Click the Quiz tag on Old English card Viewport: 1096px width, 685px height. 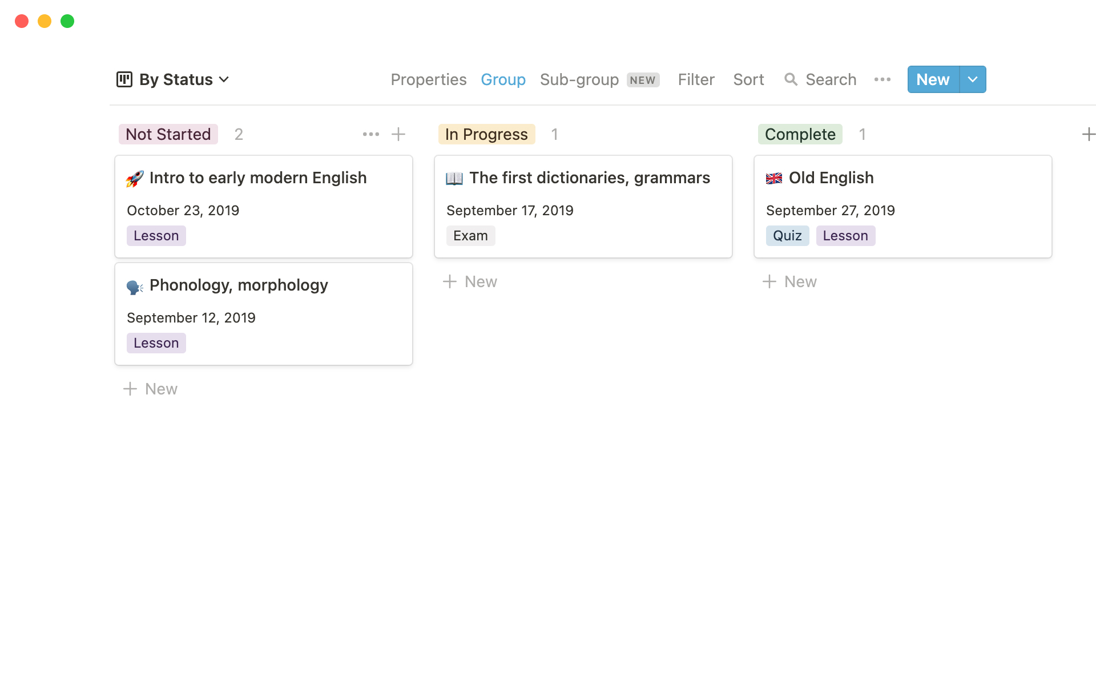tap(787, 236)
